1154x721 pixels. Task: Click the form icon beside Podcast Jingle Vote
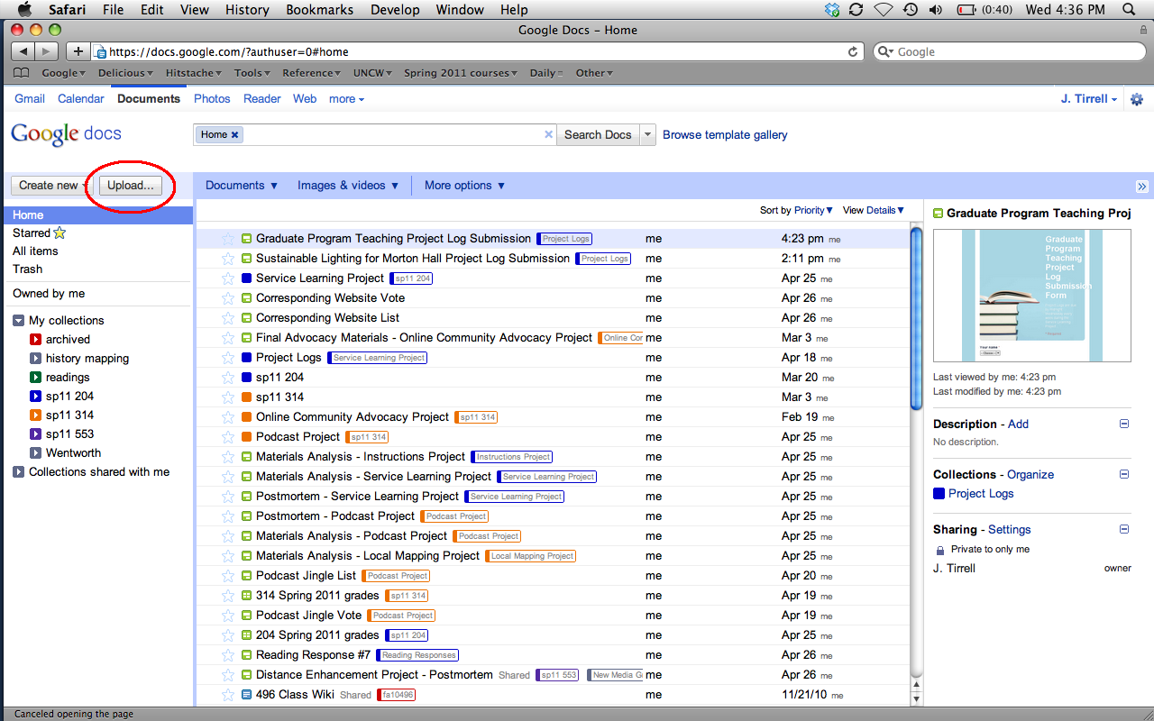pyautogui.click(x=247, y=616)
